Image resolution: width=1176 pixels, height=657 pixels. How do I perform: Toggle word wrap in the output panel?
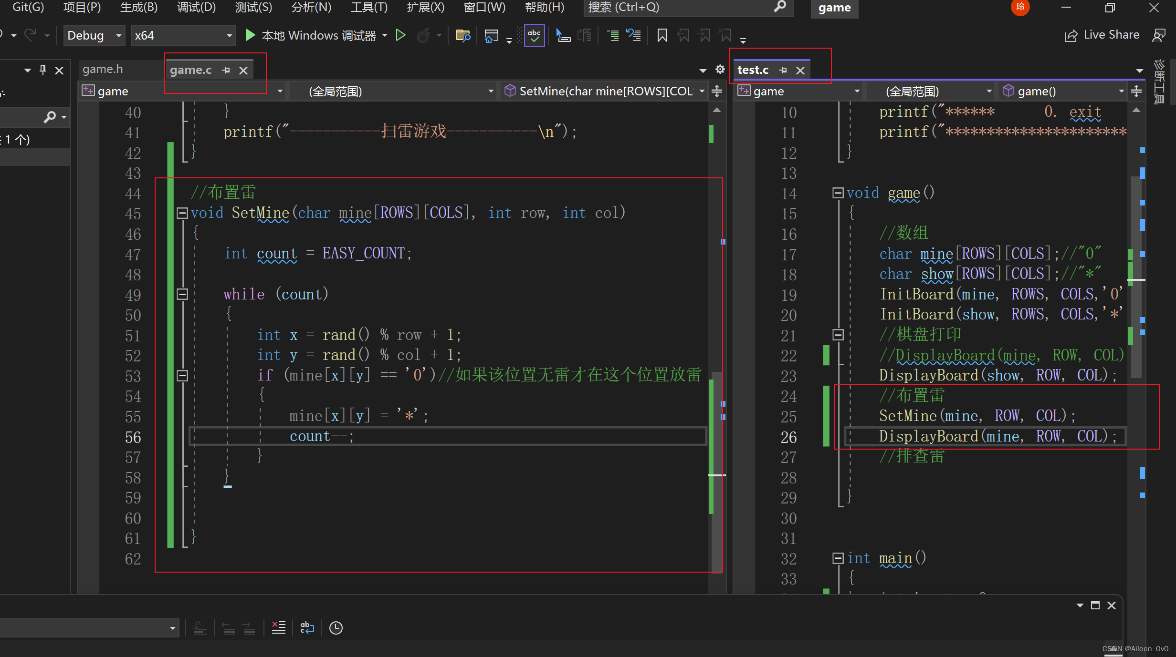coord(307,628)
